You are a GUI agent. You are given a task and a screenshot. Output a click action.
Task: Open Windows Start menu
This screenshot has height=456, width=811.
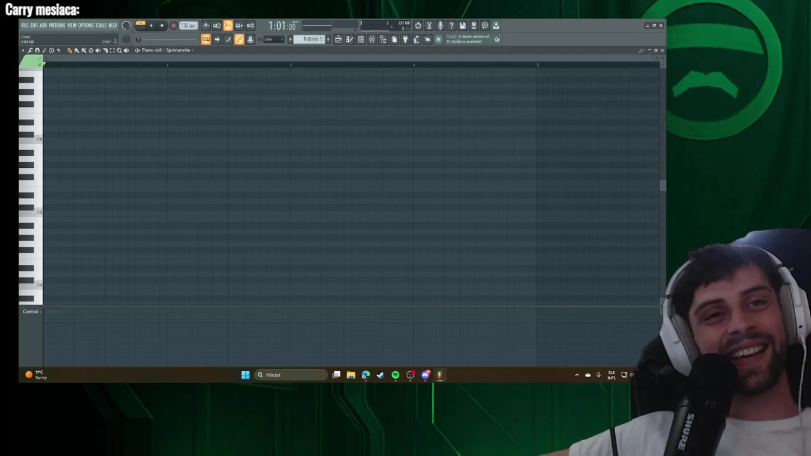(x=245, y=375)
